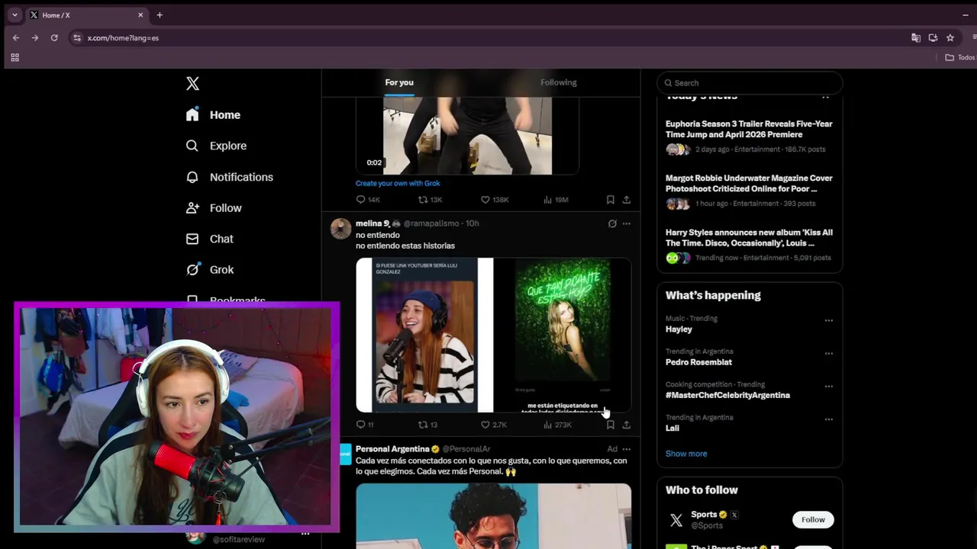Viewport: 977px width, 549px height.
Task: Repost melina's post with 13 reposts
Action: tap(427, 425)
